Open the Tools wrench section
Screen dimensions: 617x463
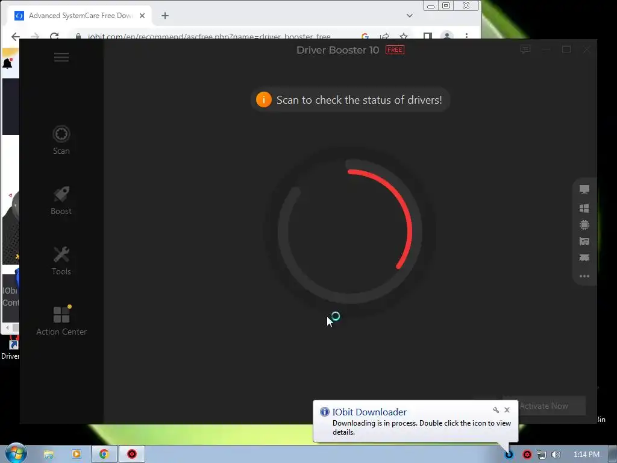(x=61, y=260)
